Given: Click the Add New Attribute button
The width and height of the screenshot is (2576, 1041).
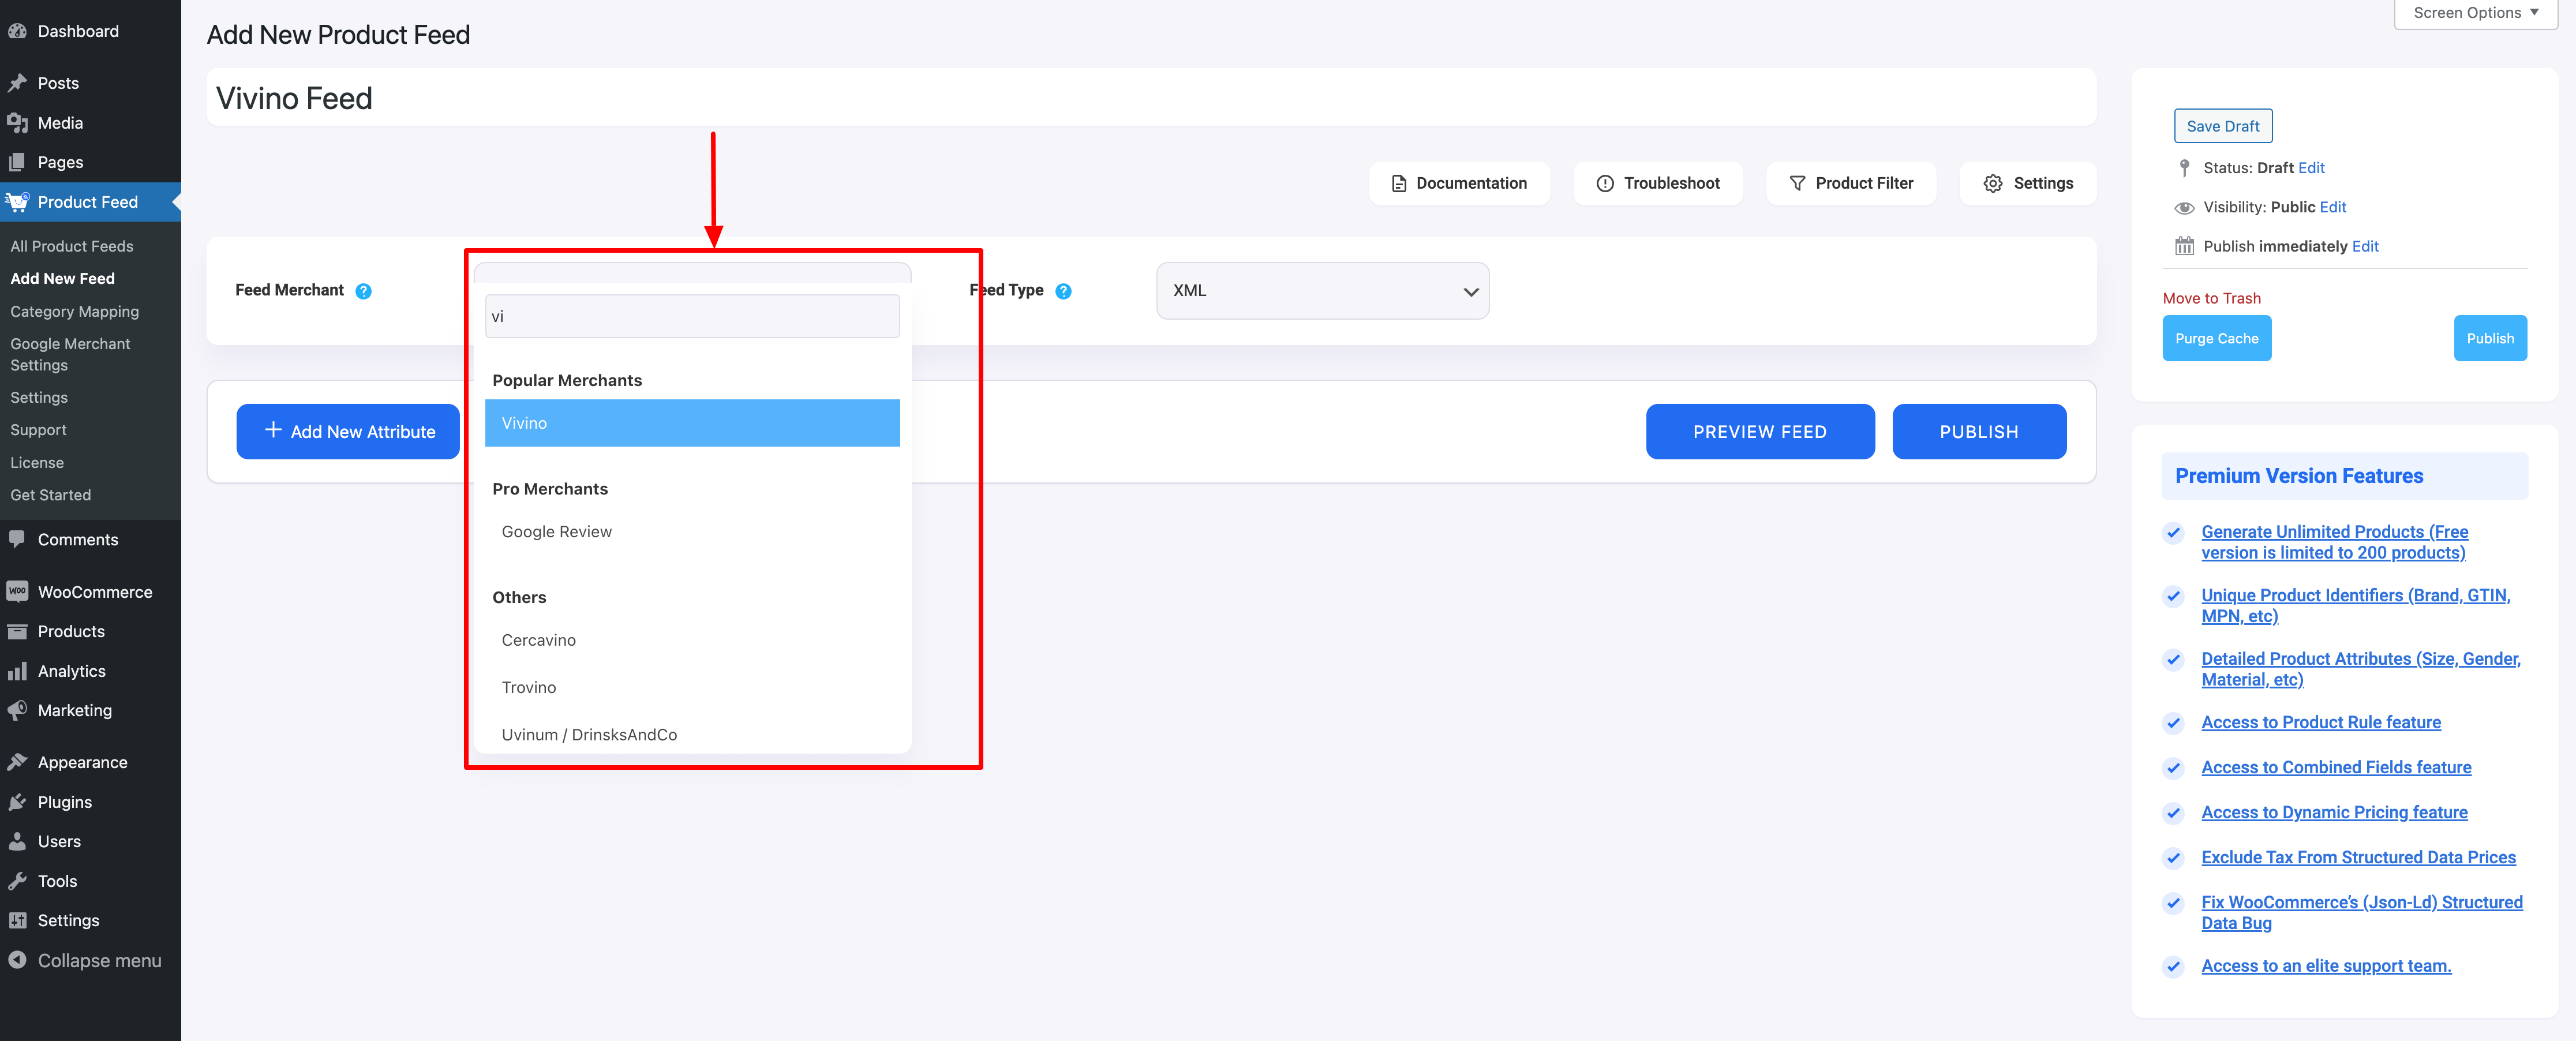Looking at the screenshot, I should click(x=348, y=432).
